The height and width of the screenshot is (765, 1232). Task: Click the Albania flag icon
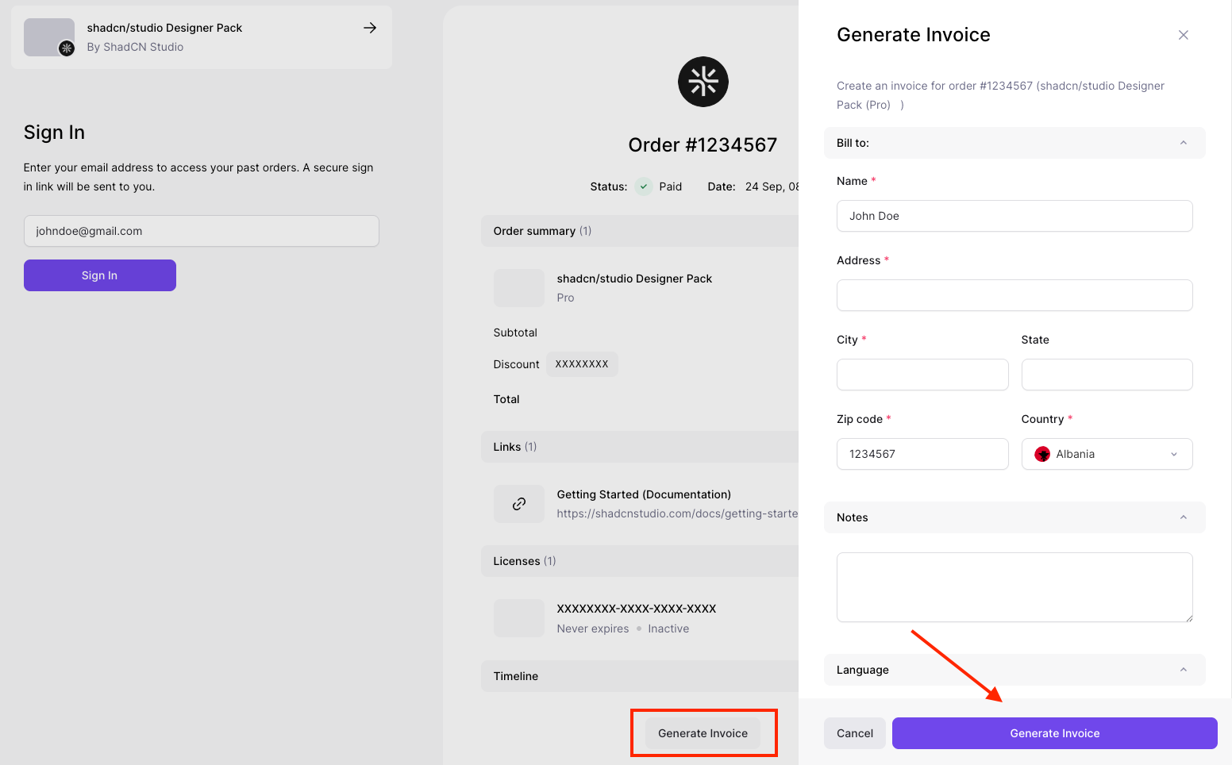pyautogui.click(x=1042, y=454)
